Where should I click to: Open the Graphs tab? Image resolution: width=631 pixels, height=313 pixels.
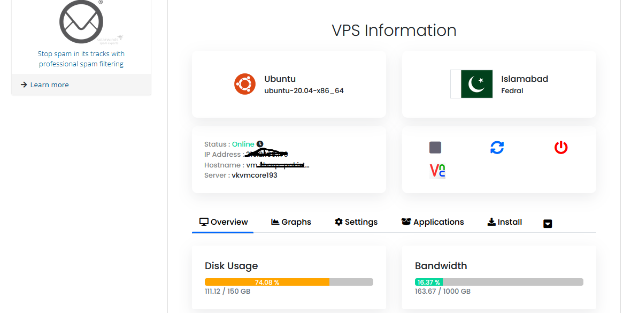(x=291, y=222)
